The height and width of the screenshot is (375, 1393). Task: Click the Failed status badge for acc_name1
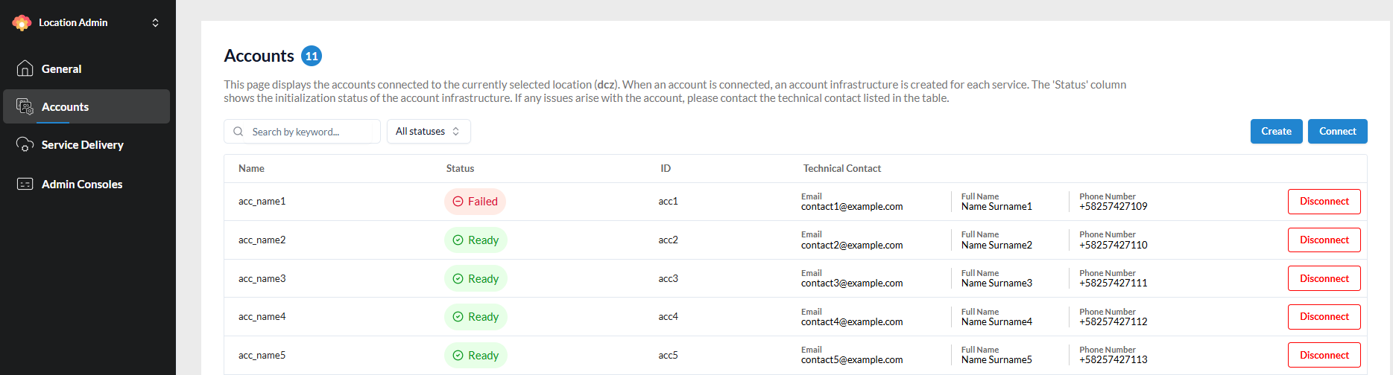pos(475,202)
